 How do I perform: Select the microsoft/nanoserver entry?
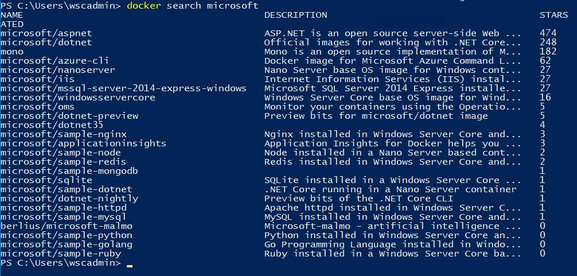(x=57, y=70)
